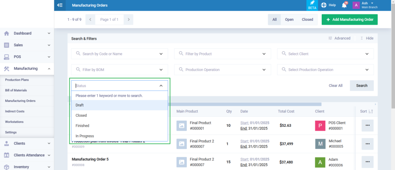Select Finished status option

click(120, 126)
